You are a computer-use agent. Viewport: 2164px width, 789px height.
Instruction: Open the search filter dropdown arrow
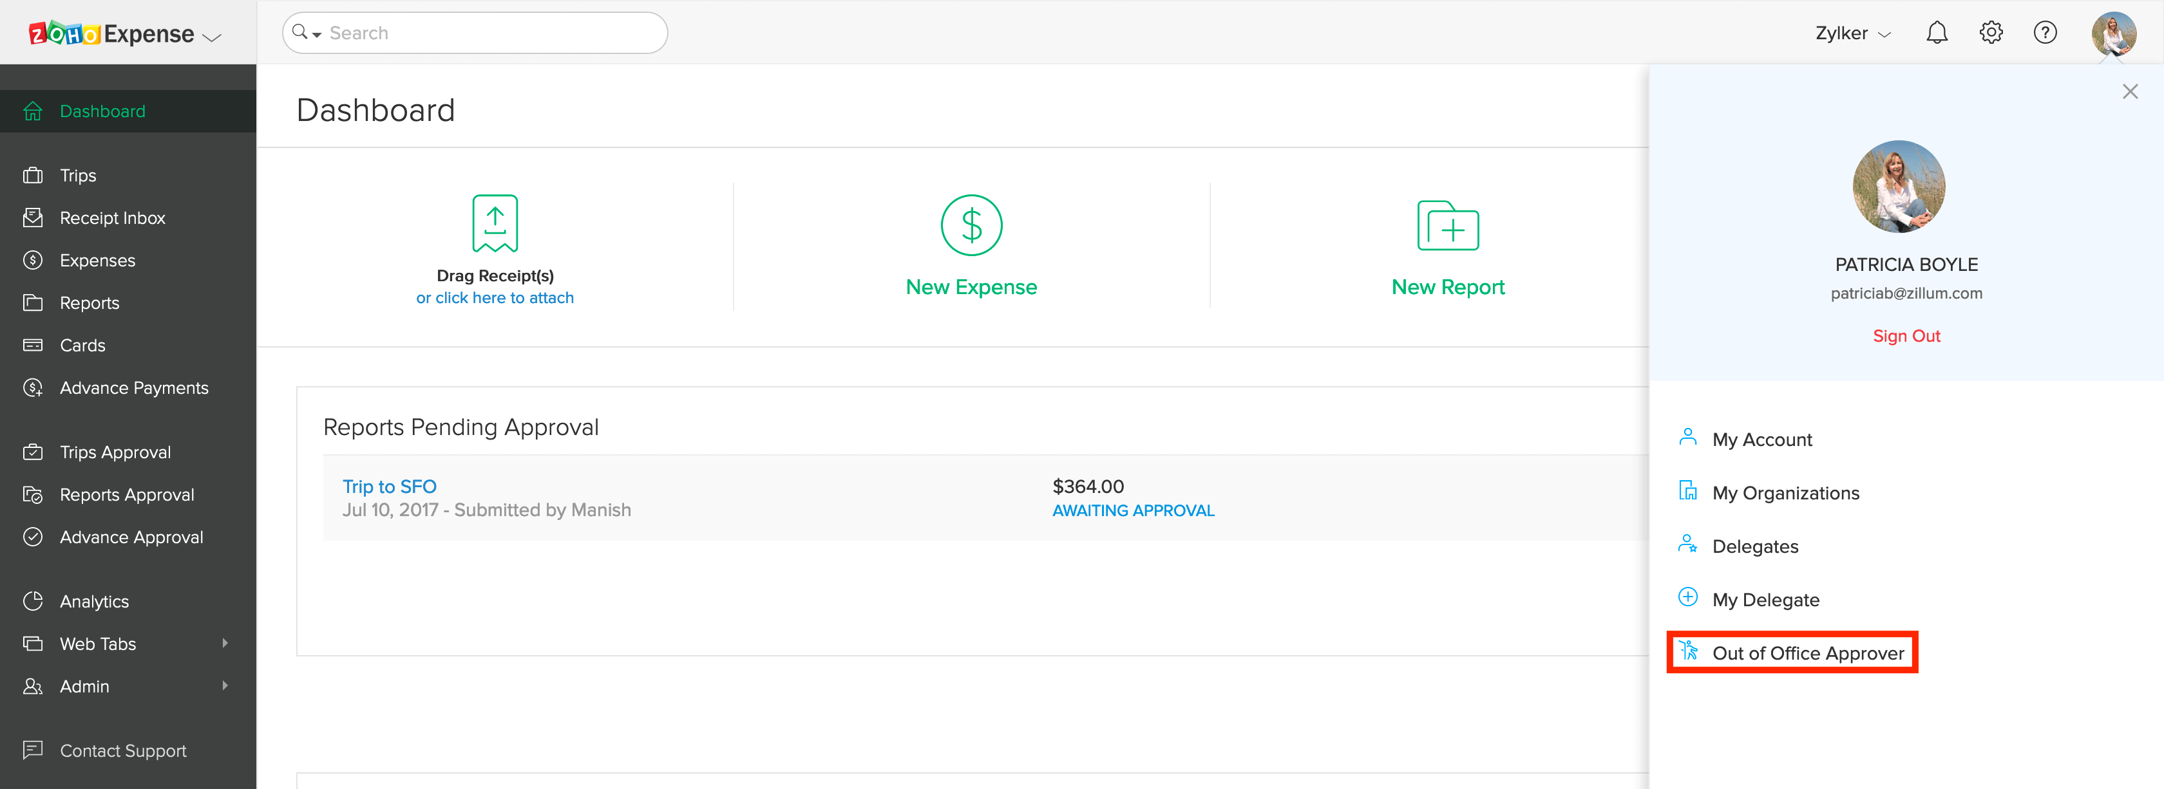click(x=317, y=34)
